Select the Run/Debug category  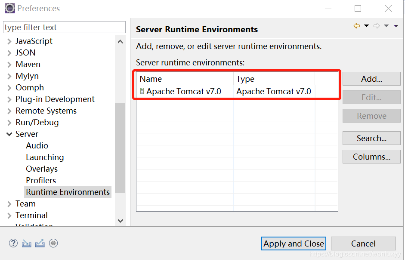click(37, 122)
